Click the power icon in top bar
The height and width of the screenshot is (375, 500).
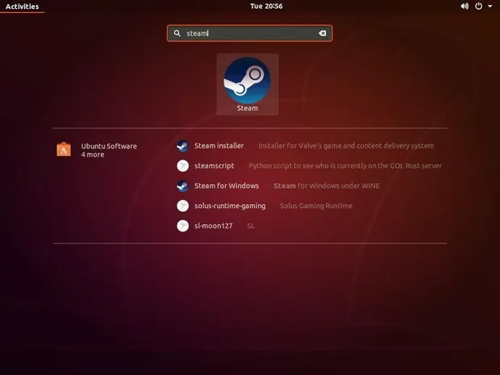coord(479,6)
